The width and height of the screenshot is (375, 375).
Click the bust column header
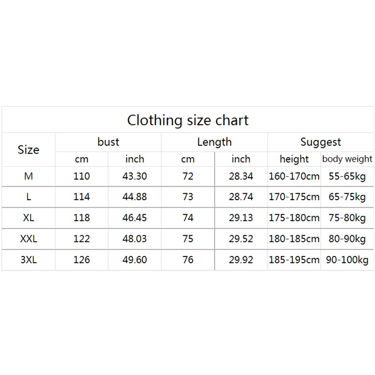pyautogui.click(x=108, y=142)
